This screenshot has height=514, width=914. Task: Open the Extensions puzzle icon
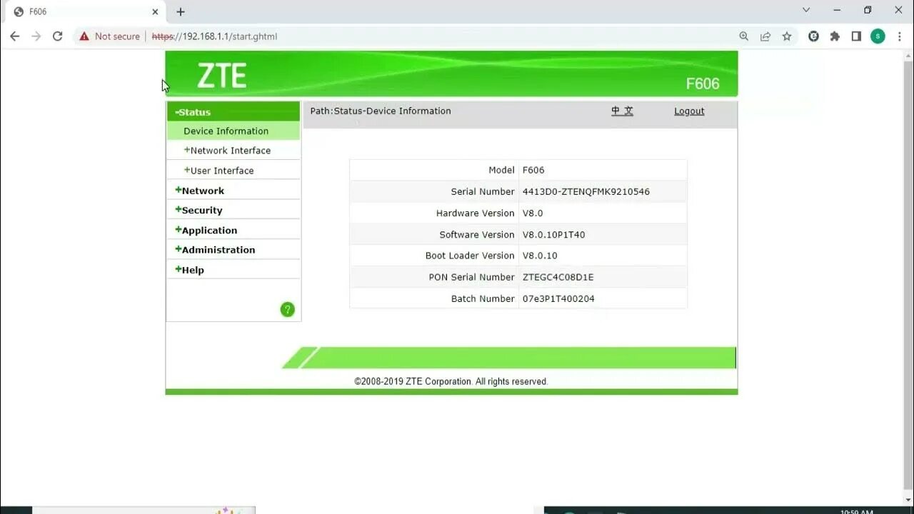(x=835, y=36)
